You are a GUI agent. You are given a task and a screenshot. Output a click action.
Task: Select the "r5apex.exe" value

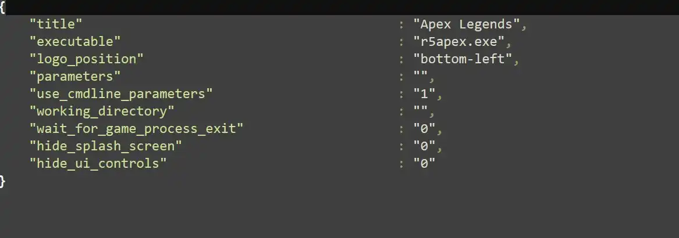(463, 42)
